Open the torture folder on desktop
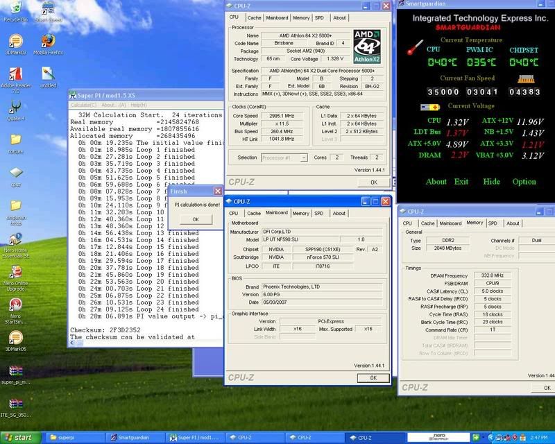 15,140
